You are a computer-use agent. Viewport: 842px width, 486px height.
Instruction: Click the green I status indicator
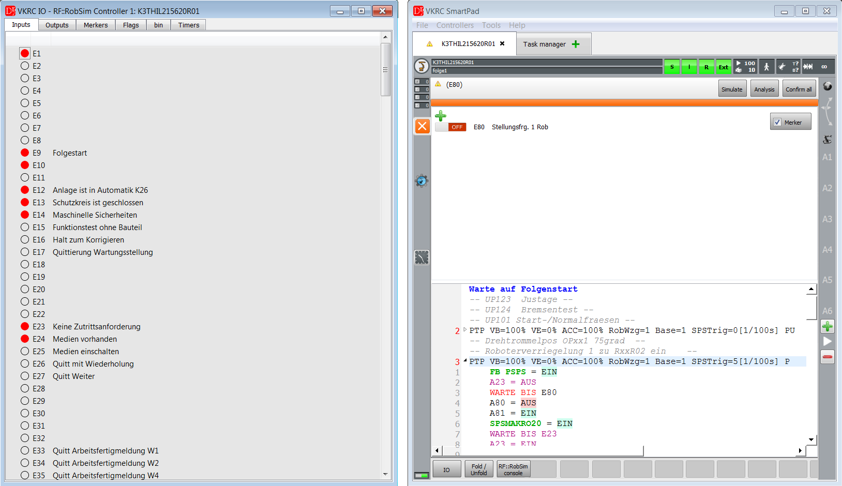689,67
